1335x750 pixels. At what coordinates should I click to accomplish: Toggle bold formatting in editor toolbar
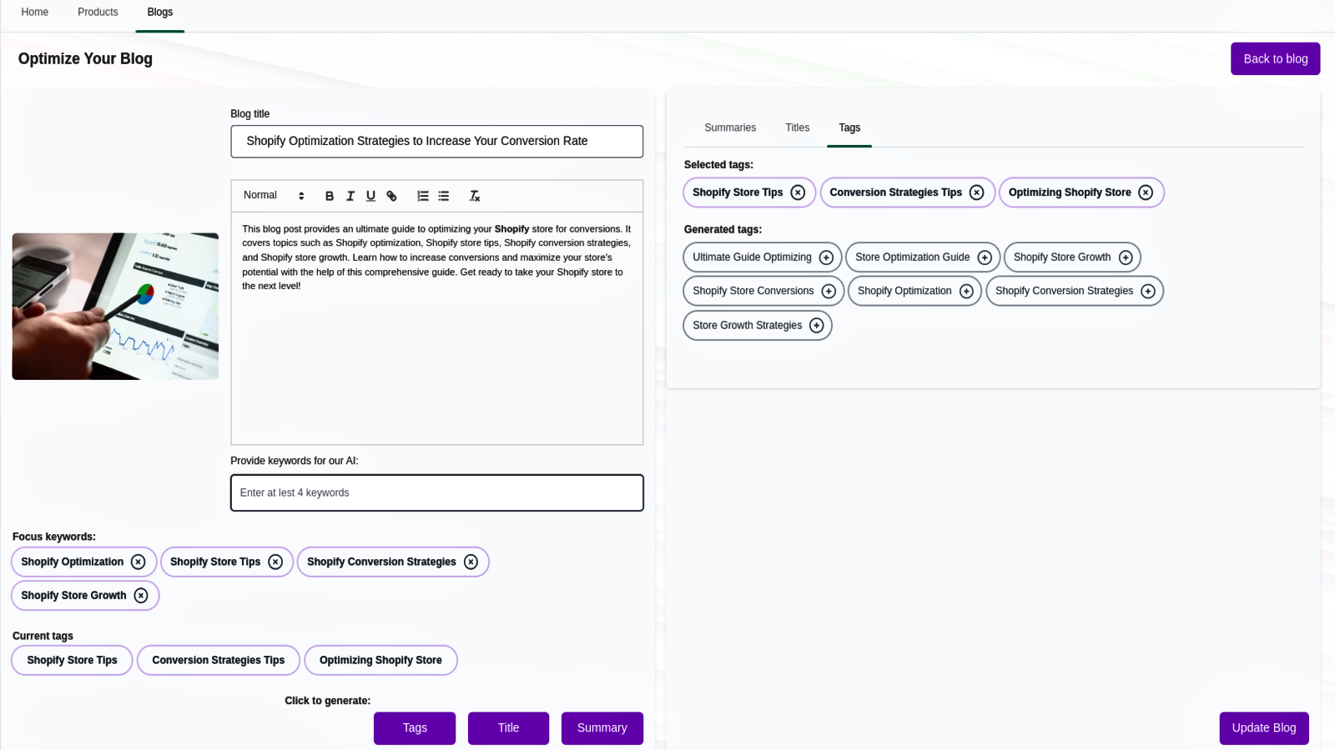(x=330, y=196)
